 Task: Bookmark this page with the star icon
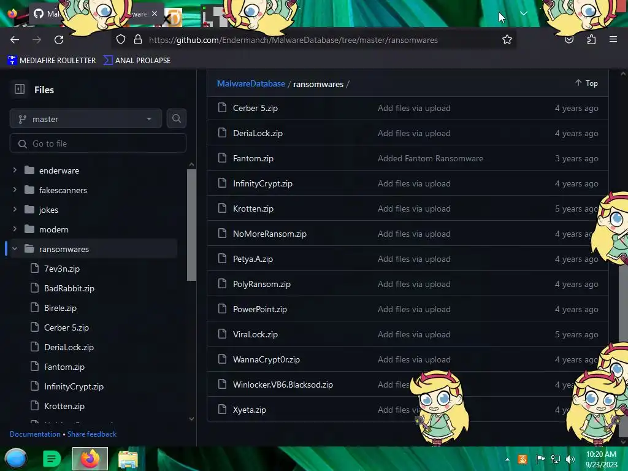pyautogui.click(x=507, y=40)
